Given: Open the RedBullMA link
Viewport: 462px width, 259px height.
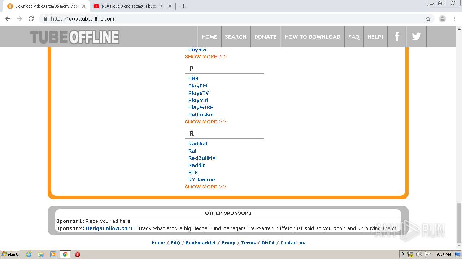Looking at the screenshot, I should coord(202,158).
